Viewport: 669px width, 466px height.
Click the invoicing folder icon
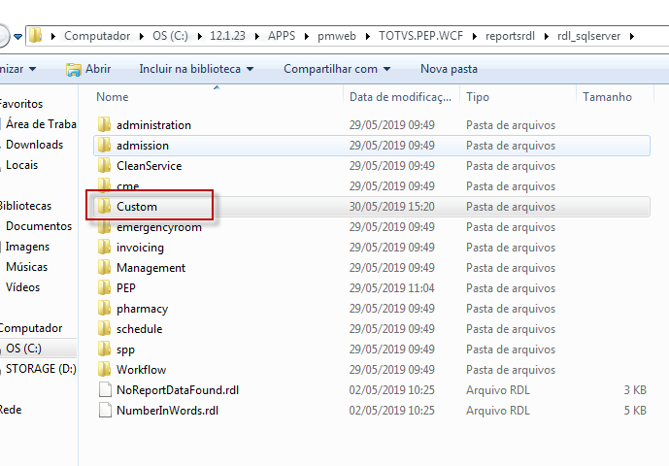point(104,248)
